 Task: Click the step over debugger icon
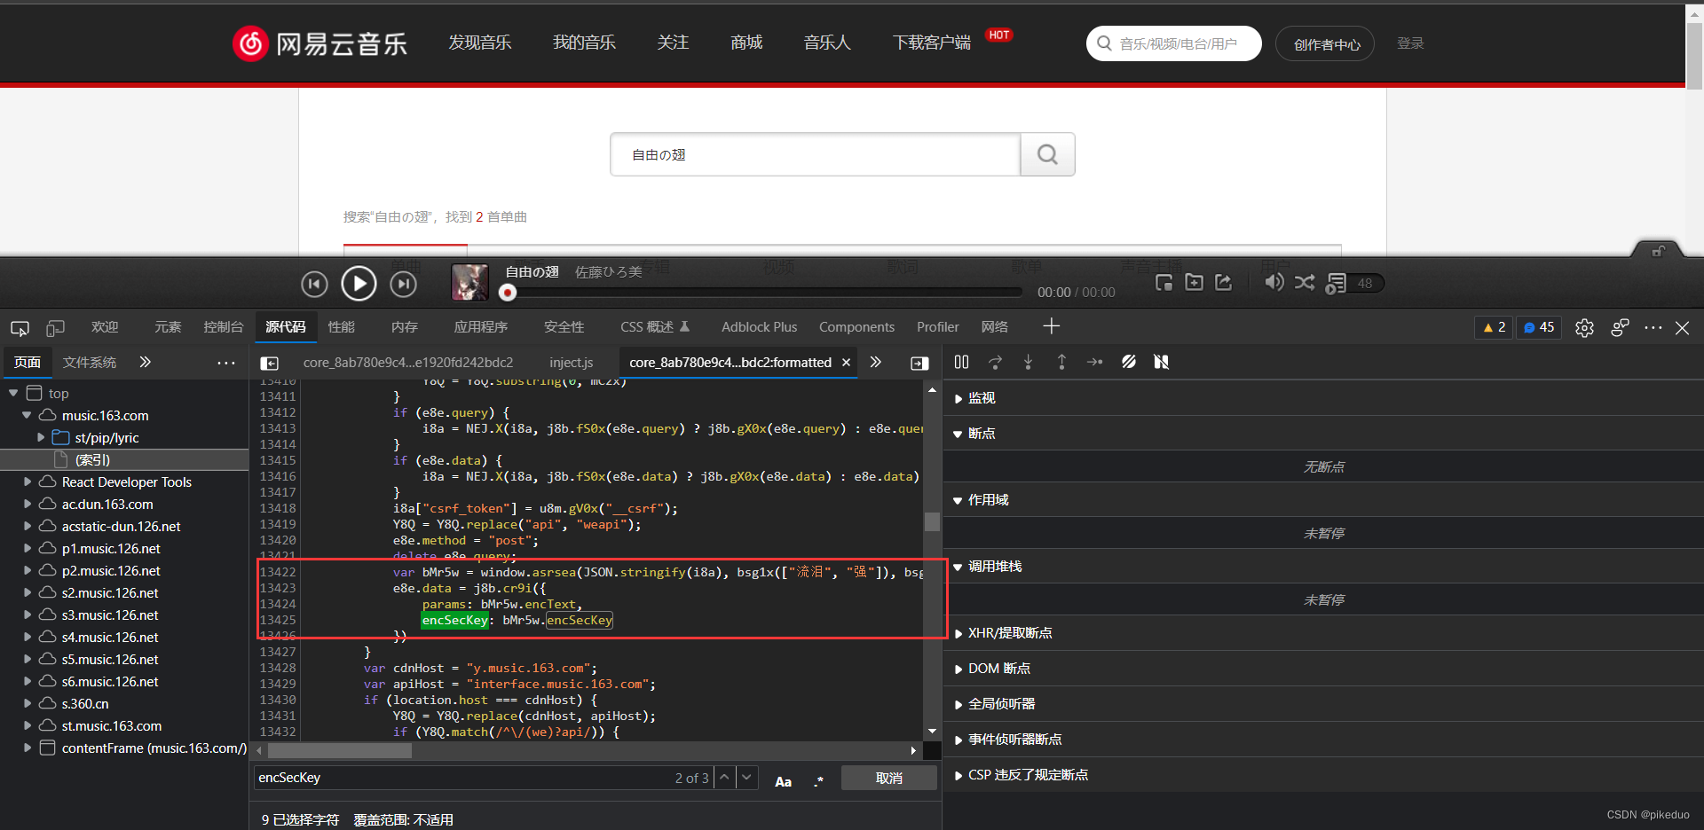[x=995, y=362]
